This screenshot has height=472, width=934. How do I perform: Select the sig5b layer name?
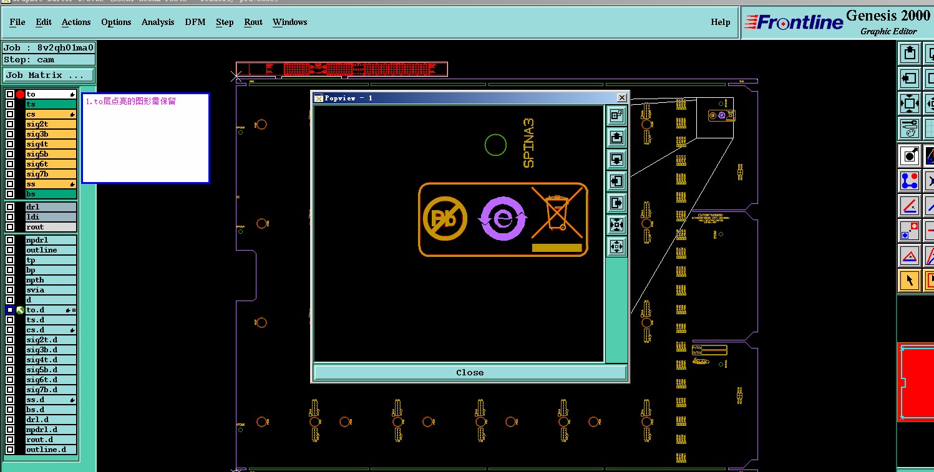[x=51, y=154]
